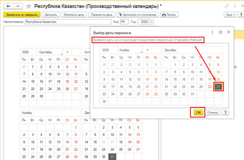Select November 1 in the lower main calendar
Screen dimensions: 244x160
pos(76,128)
